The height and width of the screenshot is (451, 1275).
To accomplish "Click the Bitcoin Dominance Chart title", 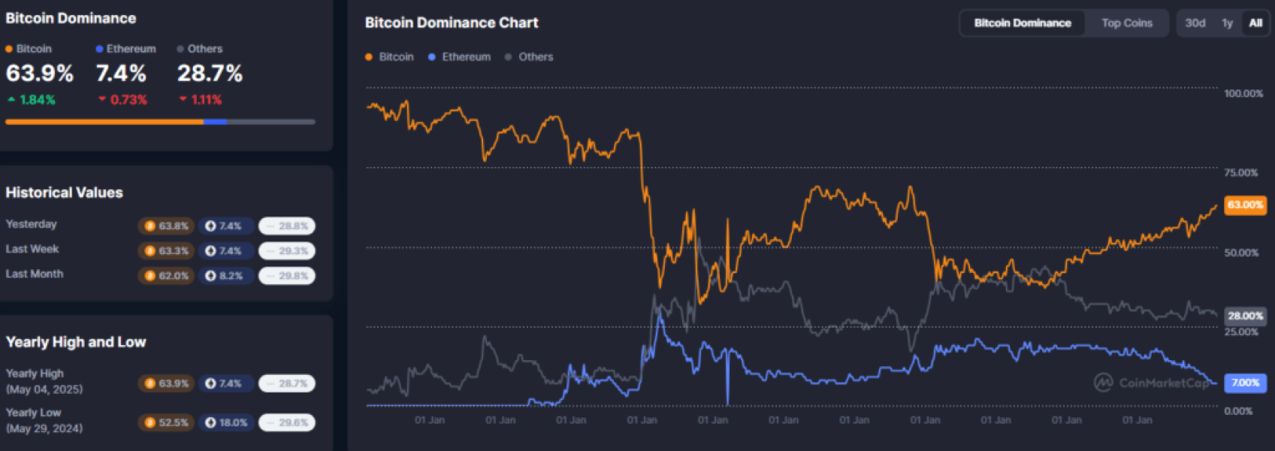I will (452, 23).
